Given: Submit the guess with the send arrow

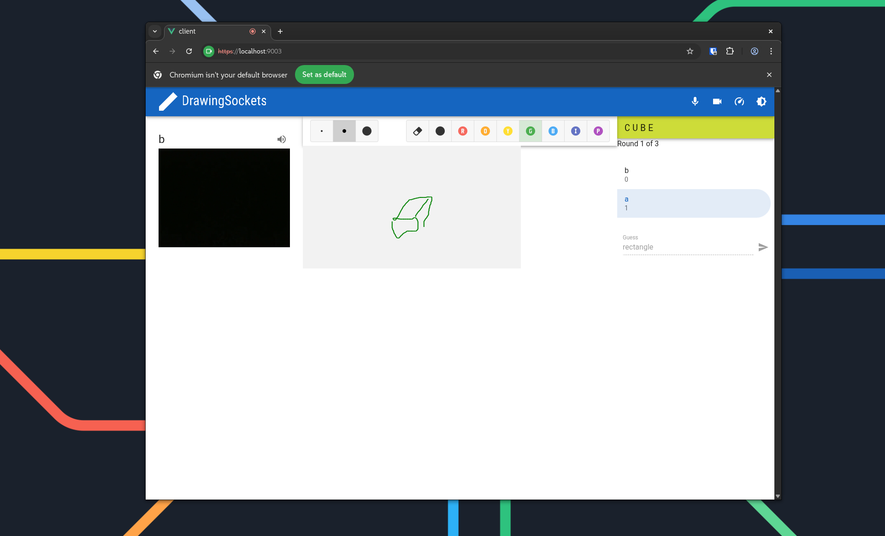Looking at the screenshot, I should point(762,247).
